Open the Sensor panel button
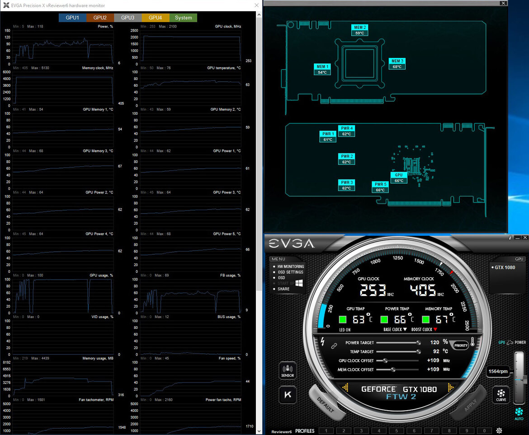This screenshot has width=529, height=435. pyautogui.click(x=288, y=370)
